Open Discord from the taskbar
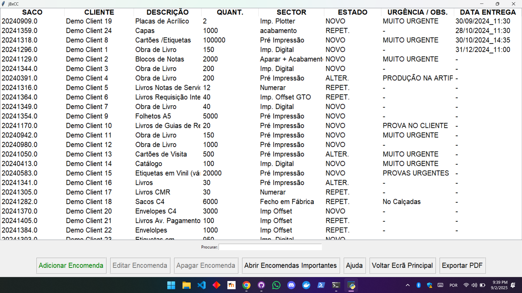This screenshot has height=293, width=522. point(291,285)
